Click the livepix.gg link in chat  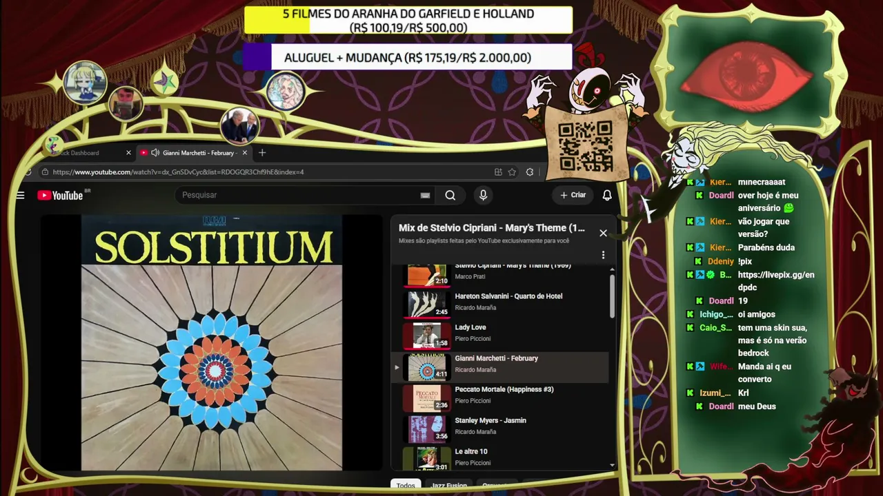click(776, 281)
